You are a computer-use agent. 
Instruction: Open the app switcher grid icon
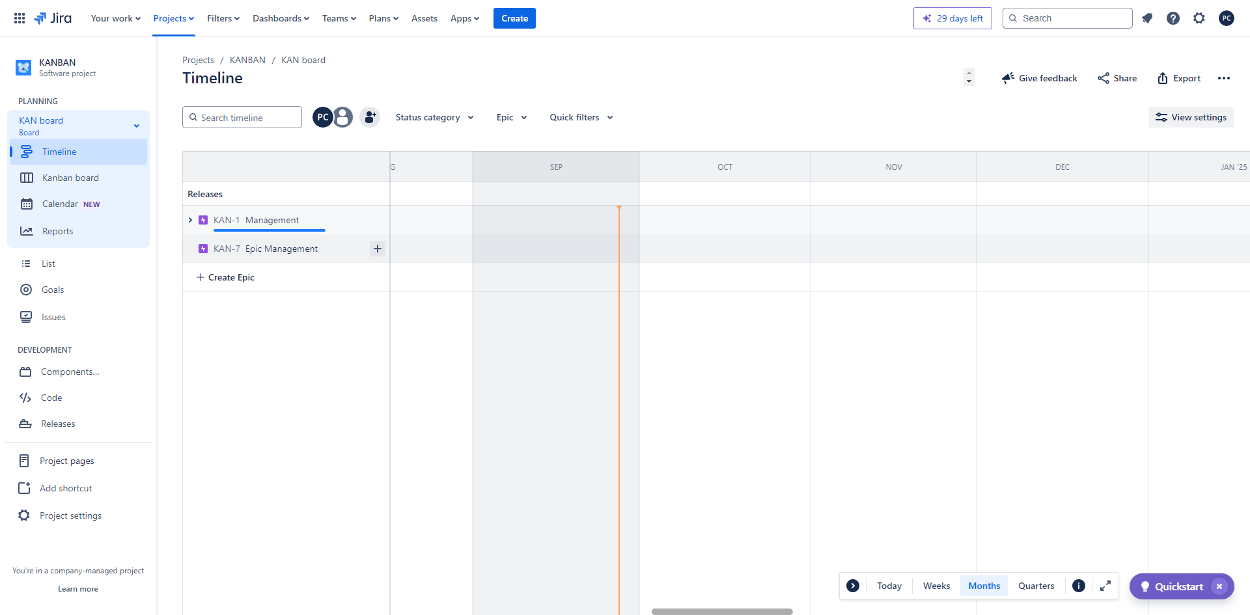click(x=20, y=18)
